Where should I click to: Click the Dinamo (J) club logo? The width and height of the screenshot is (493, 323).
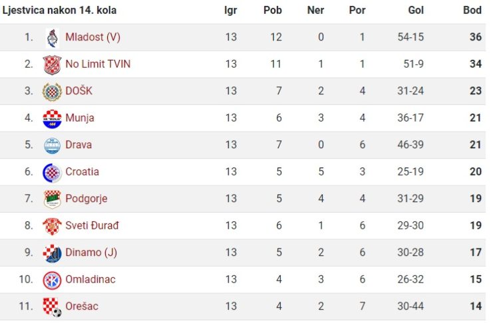pos(52,253)
